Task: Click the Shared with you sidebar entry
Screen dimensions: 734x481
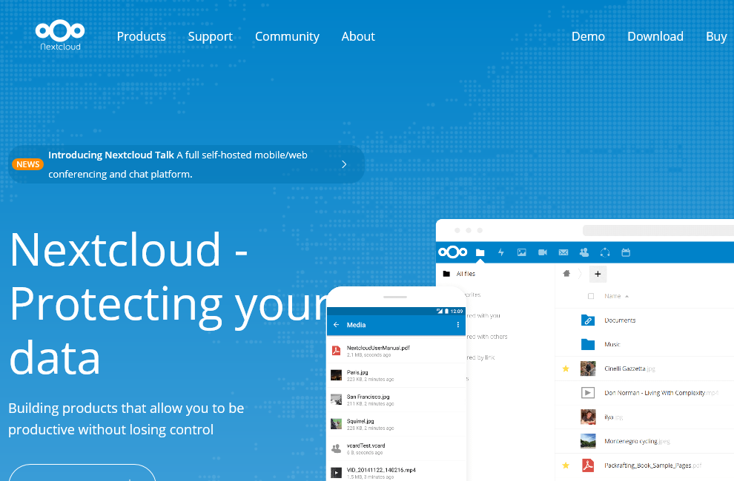Action: [x=483, y=315]
